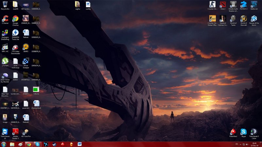Open the taskbar clock and date

click(254, 144)
